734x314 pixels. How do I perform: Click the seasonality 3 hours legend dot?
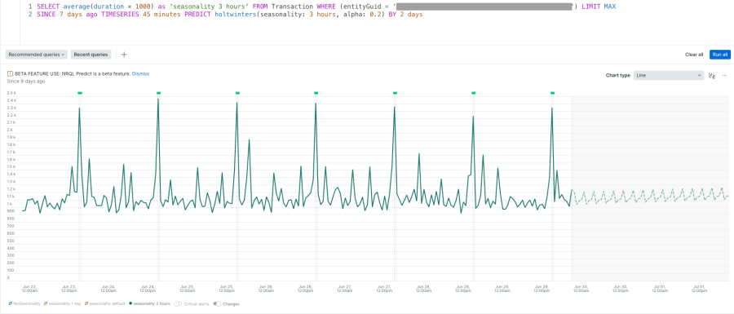(130, 303)
